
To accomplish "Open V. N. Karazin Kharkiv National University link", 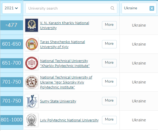I will coord(65,25).
